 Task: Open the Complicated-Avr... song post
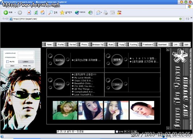tap(85, 92)
